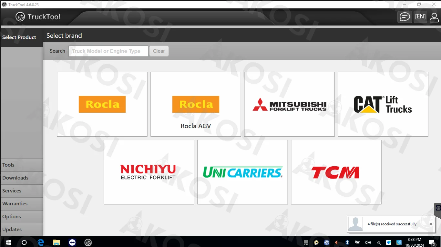
Task: Select the UniCarriers brand card
Action: pyautogui.click(x=242, y=172)
